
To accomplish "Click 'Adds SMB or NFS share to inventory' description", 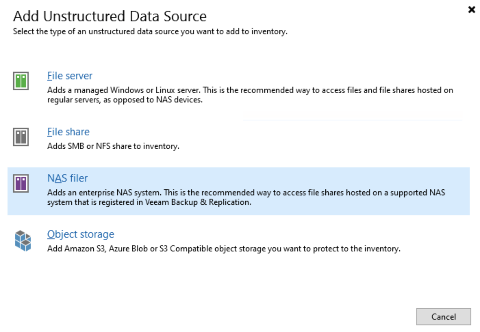I will (113, 146).
